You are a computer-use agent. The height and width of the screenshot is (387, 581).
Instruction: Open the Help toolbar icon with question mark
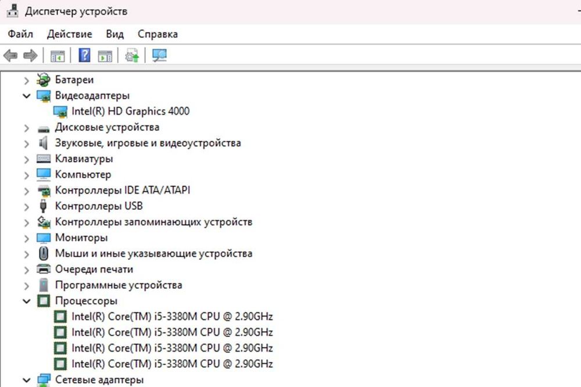pos(84,56)
